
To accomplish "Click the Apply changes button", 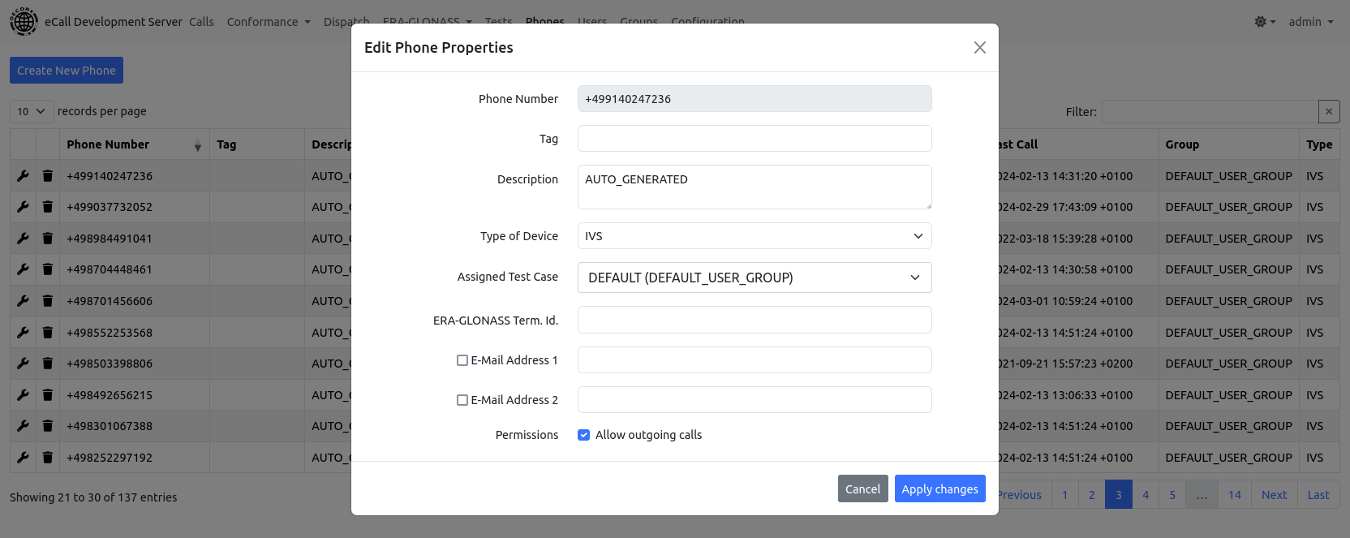I will coord(939,489).
